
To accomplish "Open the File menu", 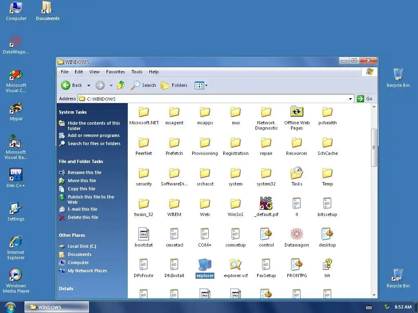I will (x=64, y=72).
